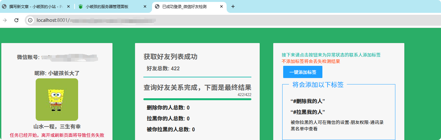Click the 获取好友列表成功 heading
Screen dimensions: 441x140
coord(170,57)
